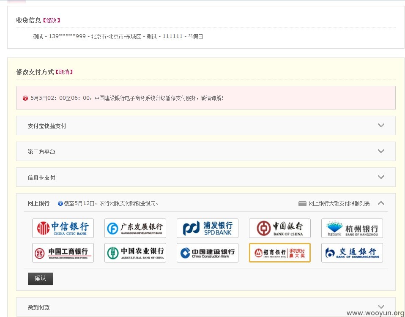405x317 pixels.
Task: Click the 修改支付方式 heading
Action: click(x=35, y=72)
